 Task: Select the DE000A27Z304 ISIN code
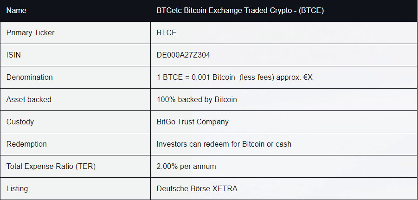pos(183,55)
